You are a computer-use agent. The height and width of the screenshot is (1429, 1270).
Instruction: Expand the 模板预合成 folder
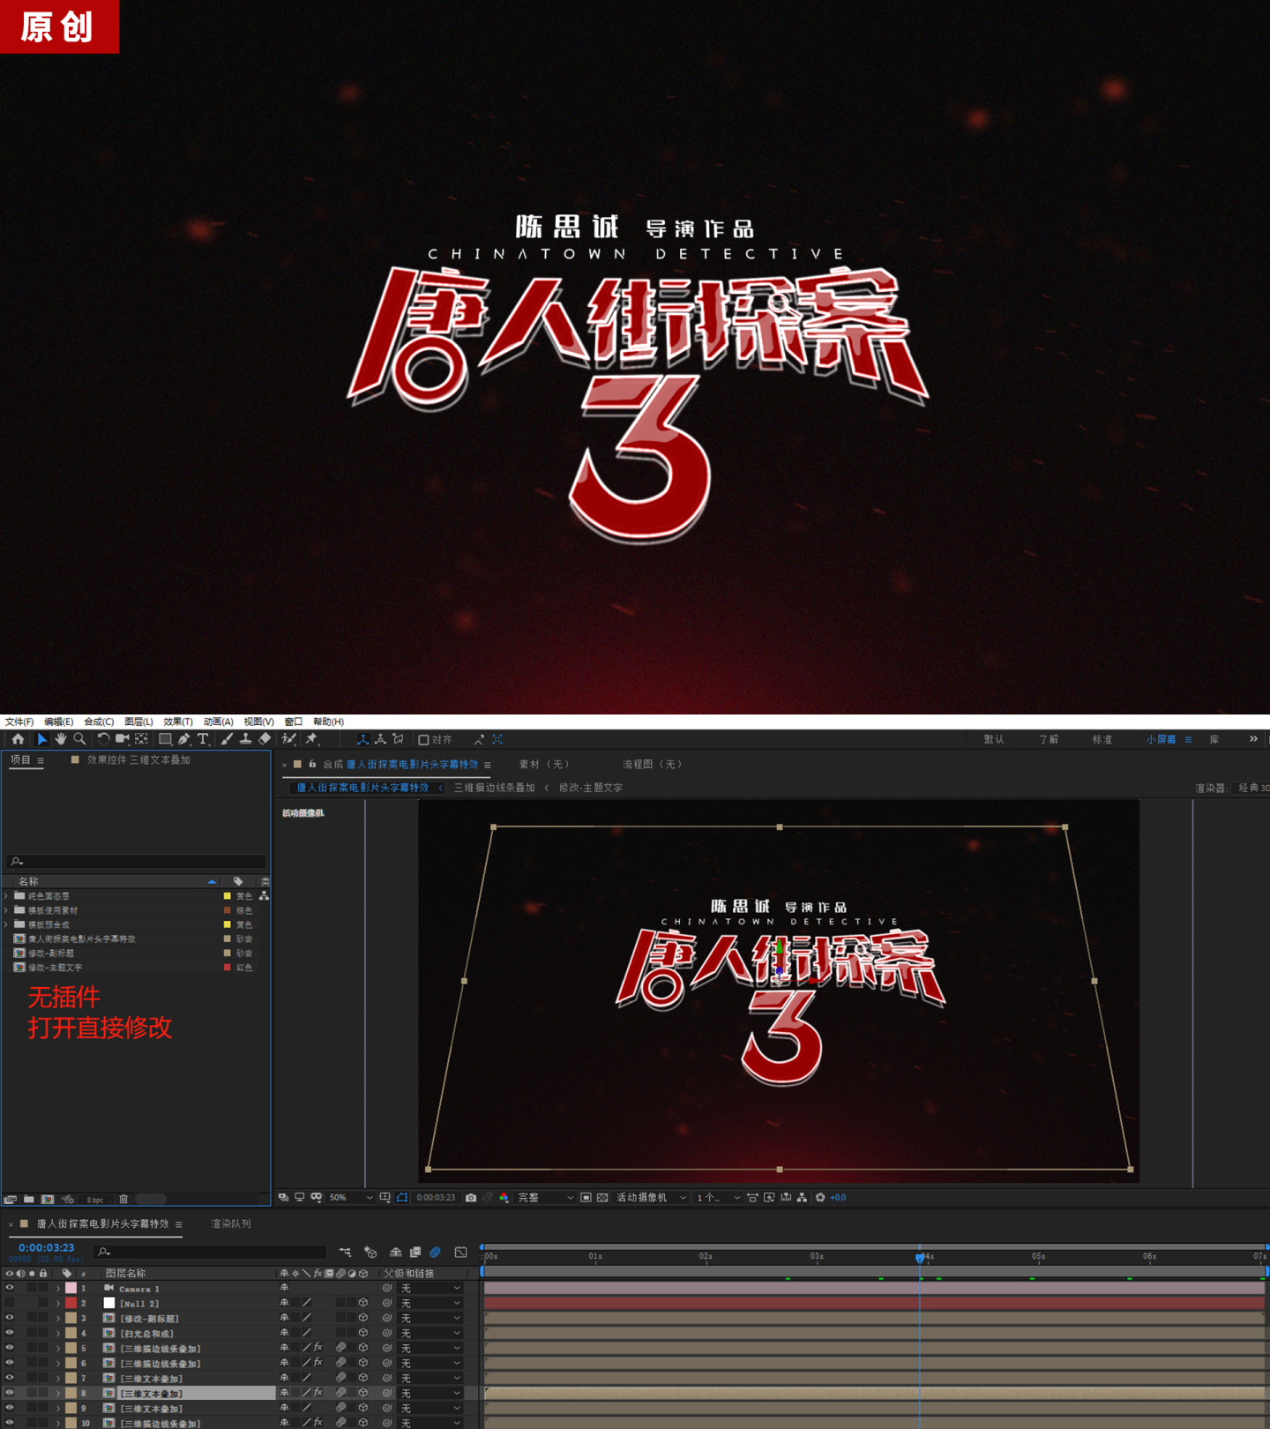[7, 924]
